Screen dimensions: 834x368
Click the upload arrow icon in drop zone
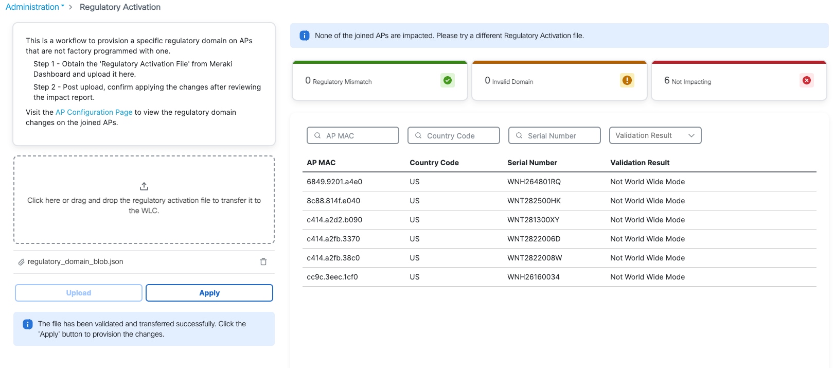(144, 186)
